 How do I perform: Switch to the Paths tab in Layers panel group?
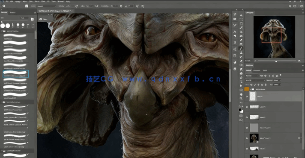click(x=265, y=70)
